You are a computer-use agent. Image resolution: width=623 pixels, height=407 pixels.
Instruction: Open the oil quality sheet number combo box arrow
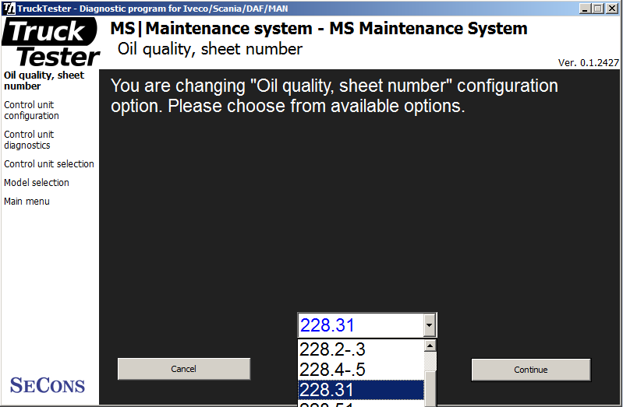pyautogui.click(x=429, y=325)
